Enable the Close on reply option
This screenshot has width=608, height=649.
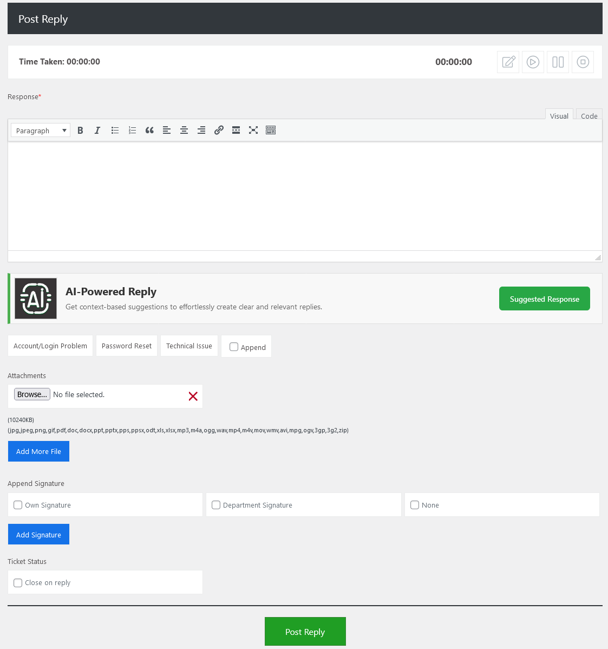coord(18,583)
